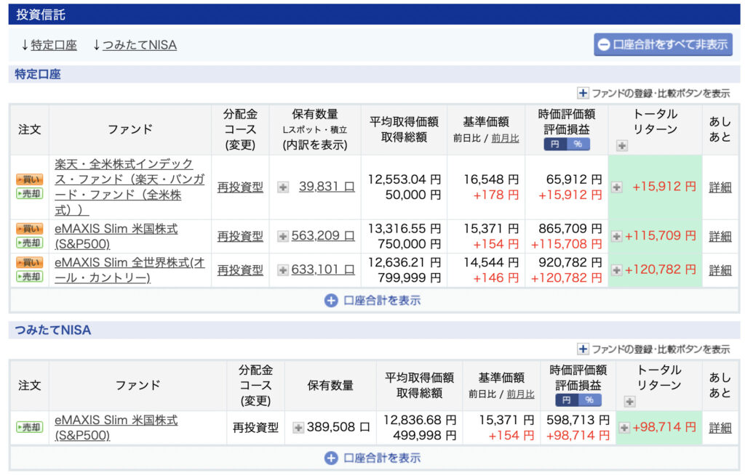Expand the plus icon beside 389,508 口

(298, 428)
